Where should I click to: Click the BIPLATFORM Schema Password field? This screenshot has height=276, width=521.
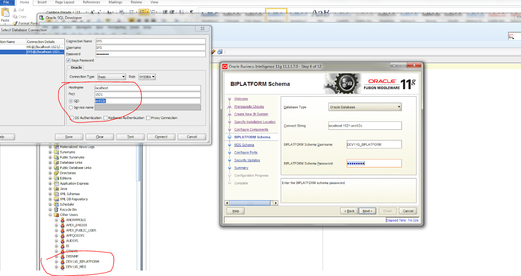point(374,164)
